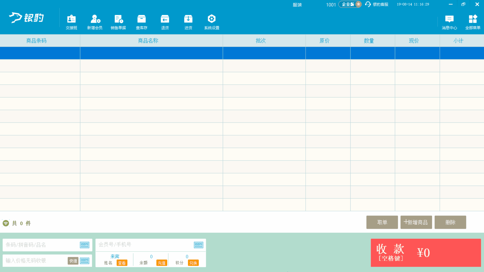Image resolution: width=484 pixels, height=272 pixels.
Task: Open 系统设置 system settings
Action: 212,22
